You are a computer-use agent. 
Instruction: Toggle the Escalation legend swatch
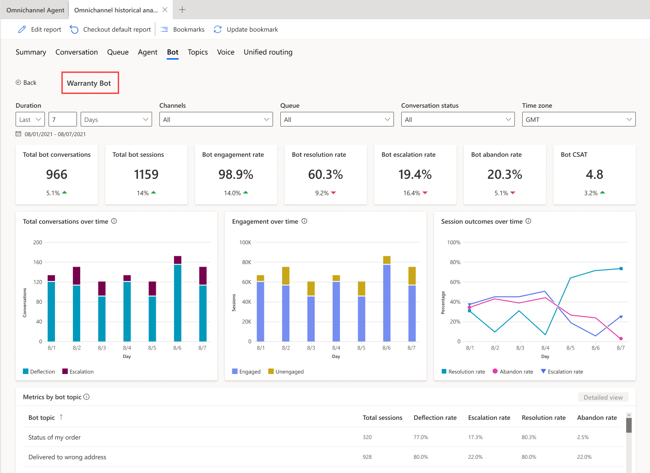pos(65,371)
